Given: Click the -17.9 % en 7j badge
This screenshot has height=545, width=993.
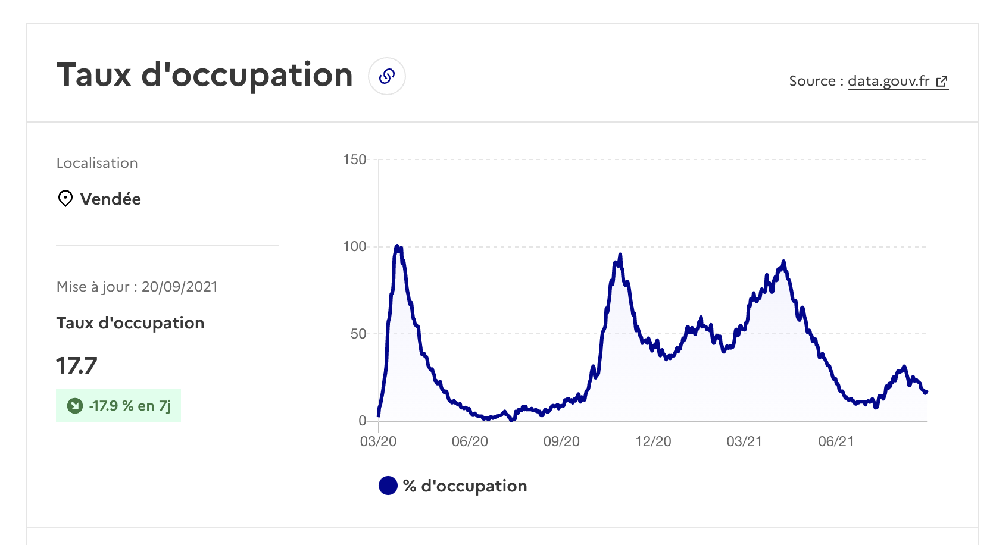Looking at the screenshot, I should tap(118, 406).
